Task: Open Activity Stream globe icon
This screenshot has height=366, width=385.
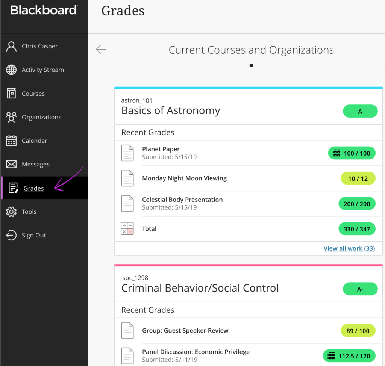Action: tap(12, 70)
